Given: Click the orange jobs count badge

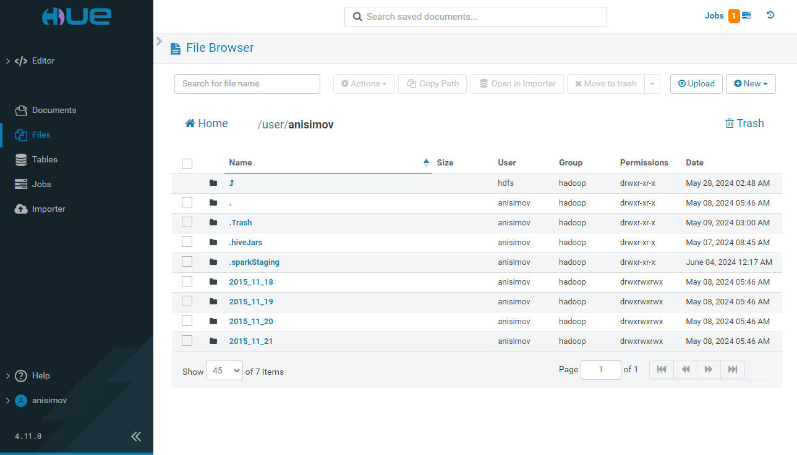Looking at the screenshot, I should click(734, 16).
